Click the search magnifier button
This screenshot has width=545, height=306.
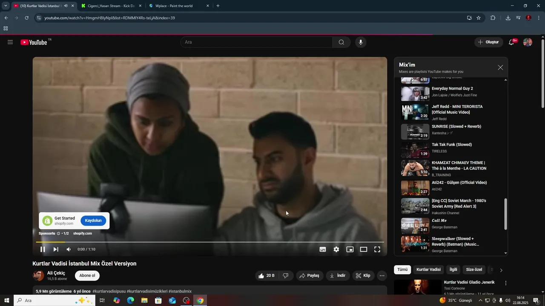click(341, 42)
